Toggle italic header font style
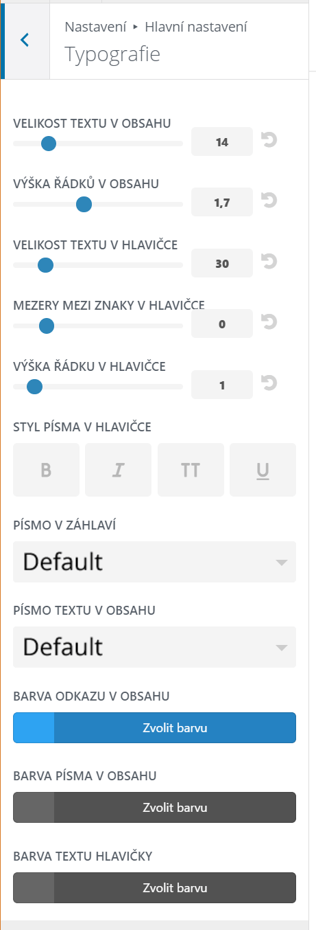The image size is (316, 930). (x=118, y=470)
